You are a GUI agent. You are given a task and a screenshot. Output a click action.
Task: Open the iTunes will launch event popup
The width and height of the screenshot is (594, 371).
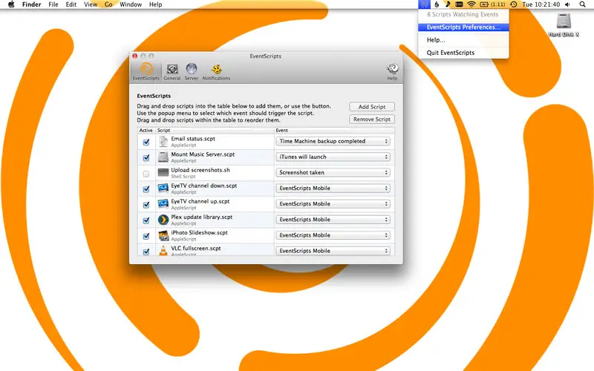[333, 157]
